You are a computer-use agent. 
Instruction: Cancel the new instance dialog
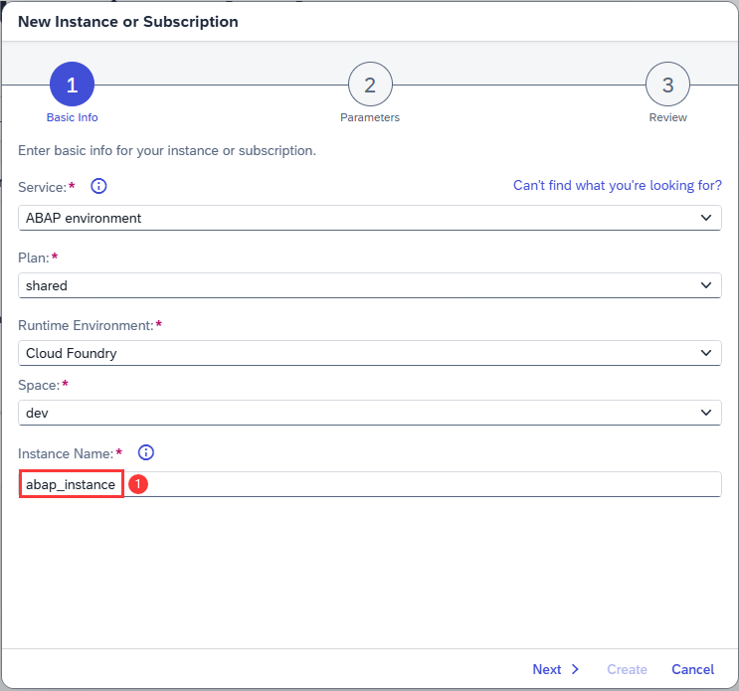[693, 669]
